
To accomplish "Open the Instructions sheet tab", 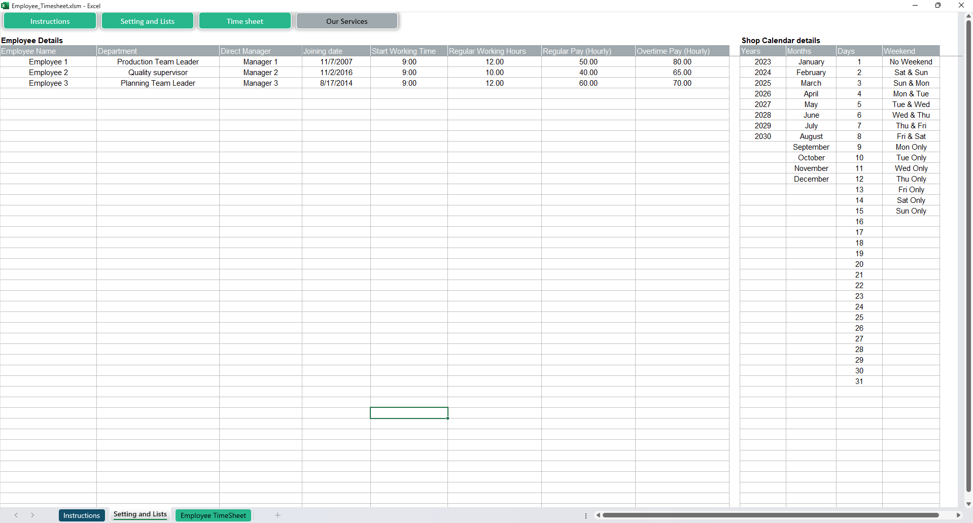I will coord(82,515).
